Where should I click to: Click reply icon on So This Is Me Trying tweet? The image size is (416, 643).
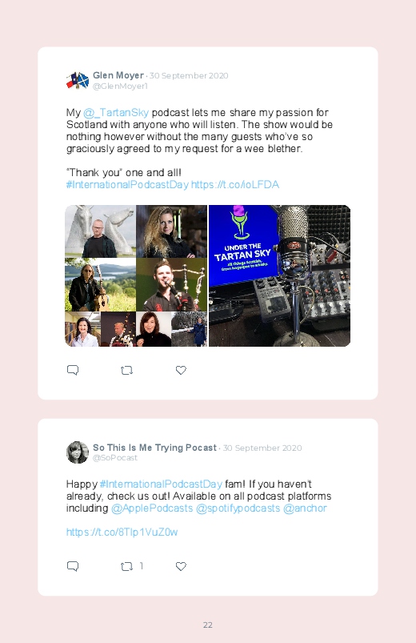(x=73, y=566)
